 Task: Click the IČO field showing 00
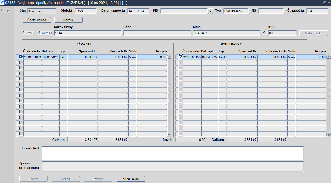pos(282,33)
